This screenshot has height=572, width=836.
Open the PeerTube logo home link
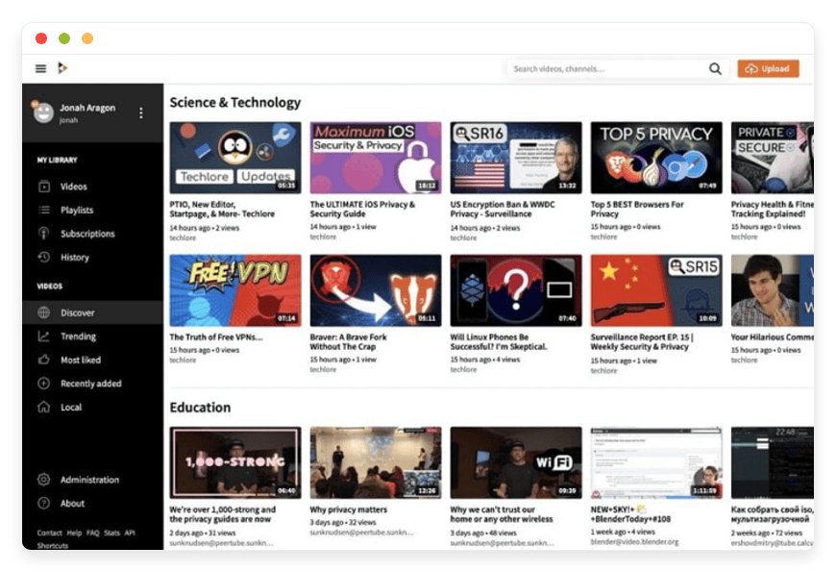(x=62, y=67)
